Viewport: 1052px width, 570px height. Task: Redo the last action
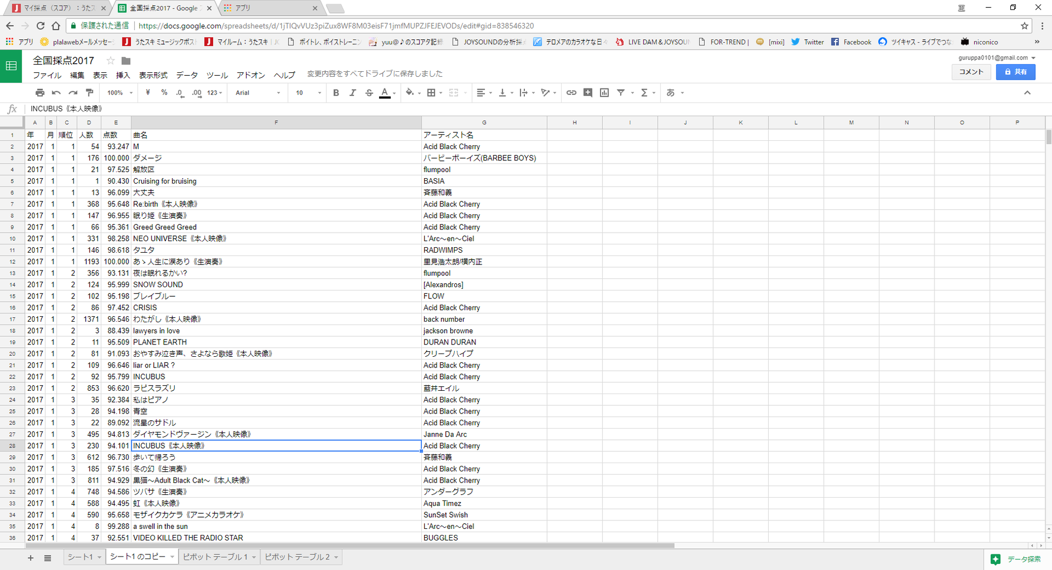coord(73,93)
